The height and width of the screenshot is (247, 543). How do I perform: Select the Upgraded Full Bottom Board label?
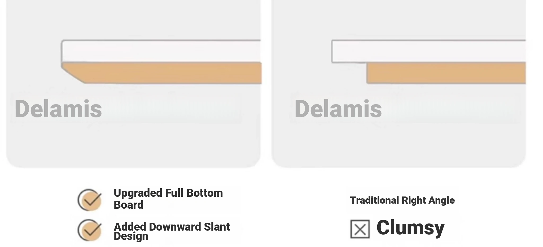point(168,199)
